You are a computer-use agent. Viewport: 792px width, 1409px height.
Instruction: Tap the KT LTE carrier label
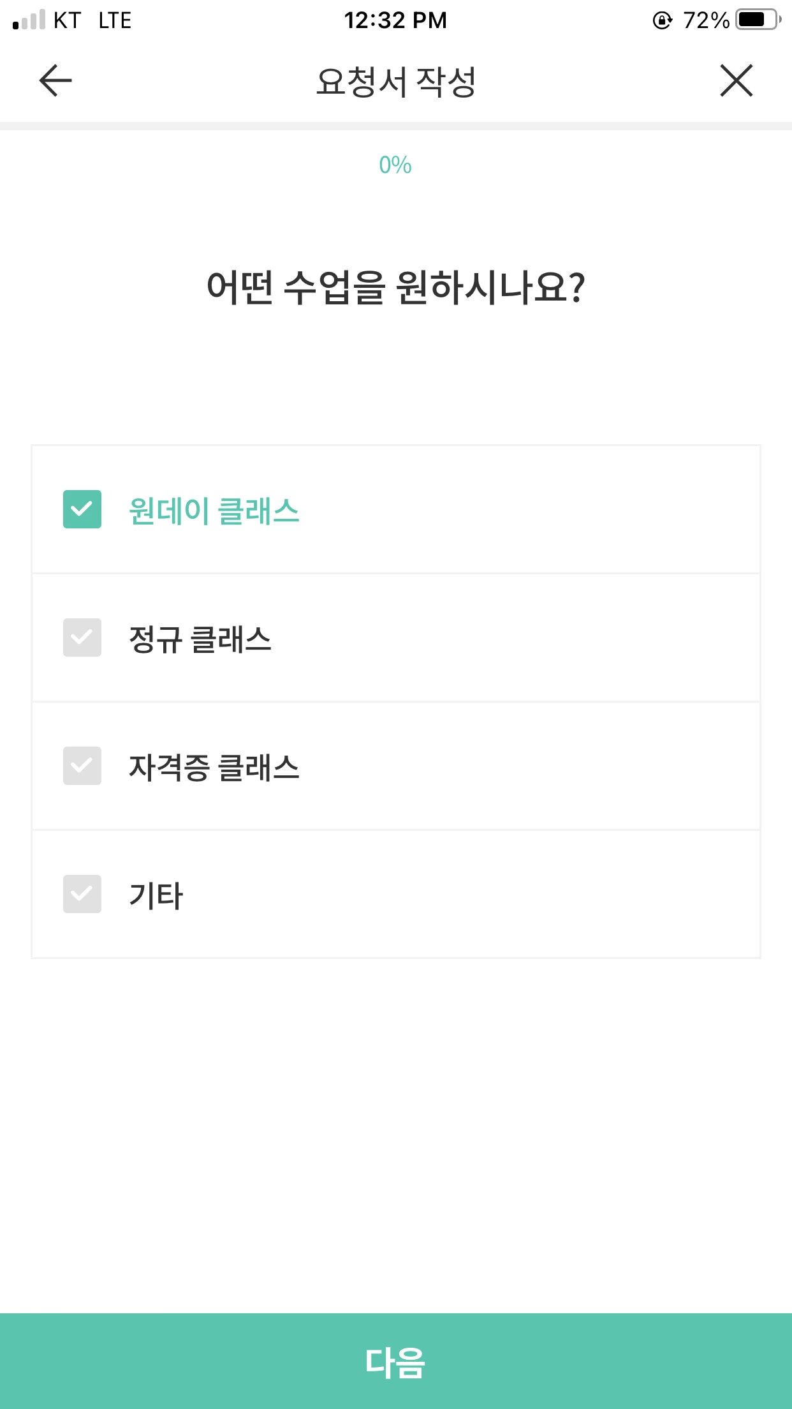92,20
